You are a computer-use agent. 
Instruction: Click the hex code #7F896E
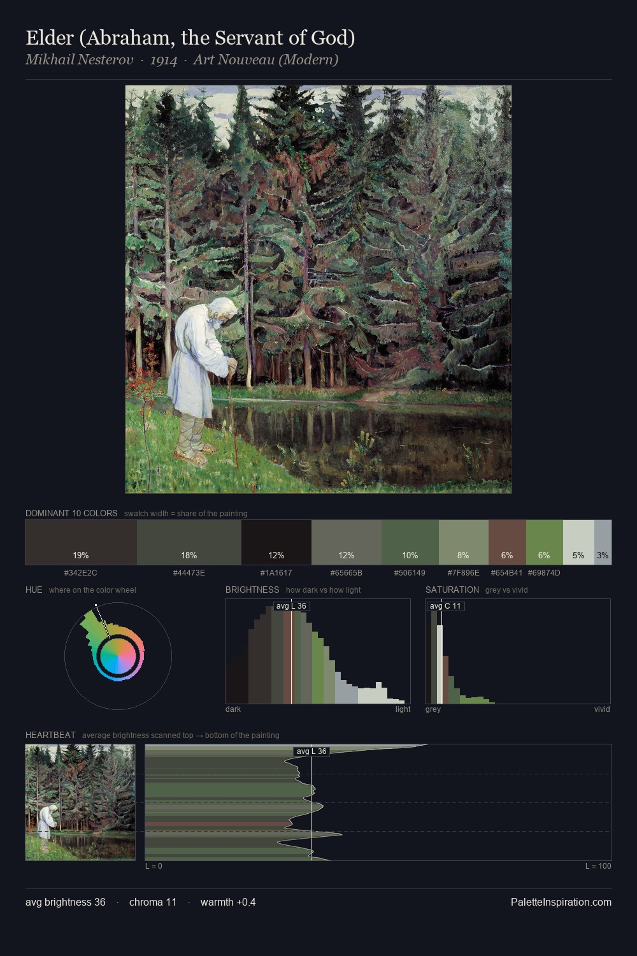463,573
